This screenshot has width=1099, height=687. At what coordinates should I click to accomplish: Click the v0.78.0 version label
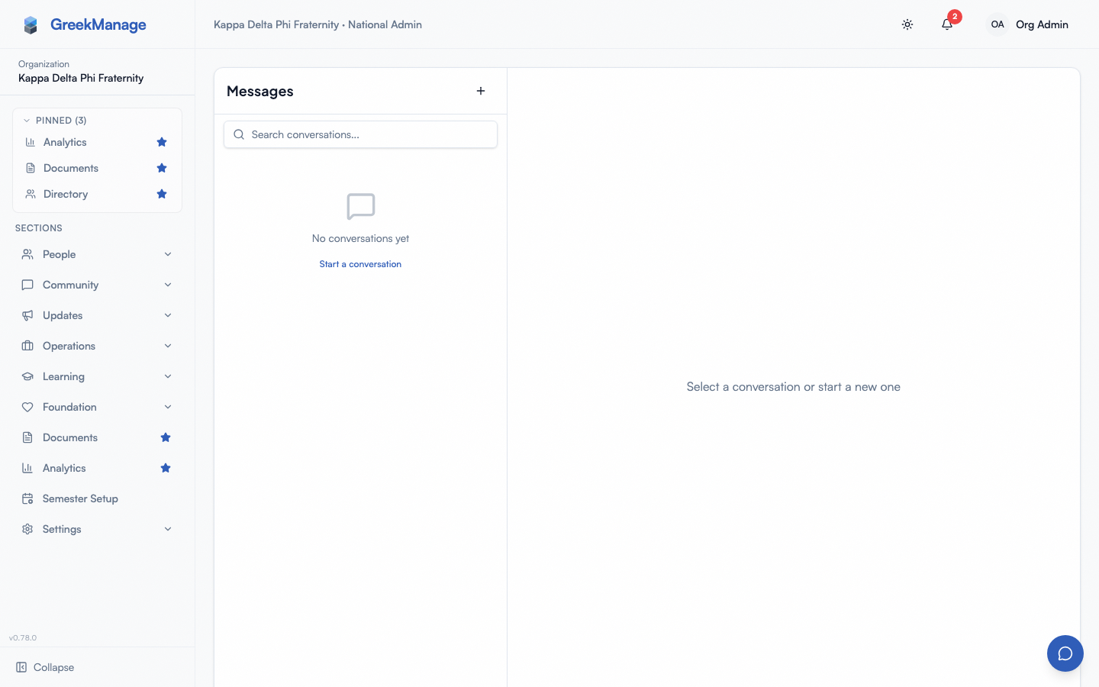pos(23,637)
